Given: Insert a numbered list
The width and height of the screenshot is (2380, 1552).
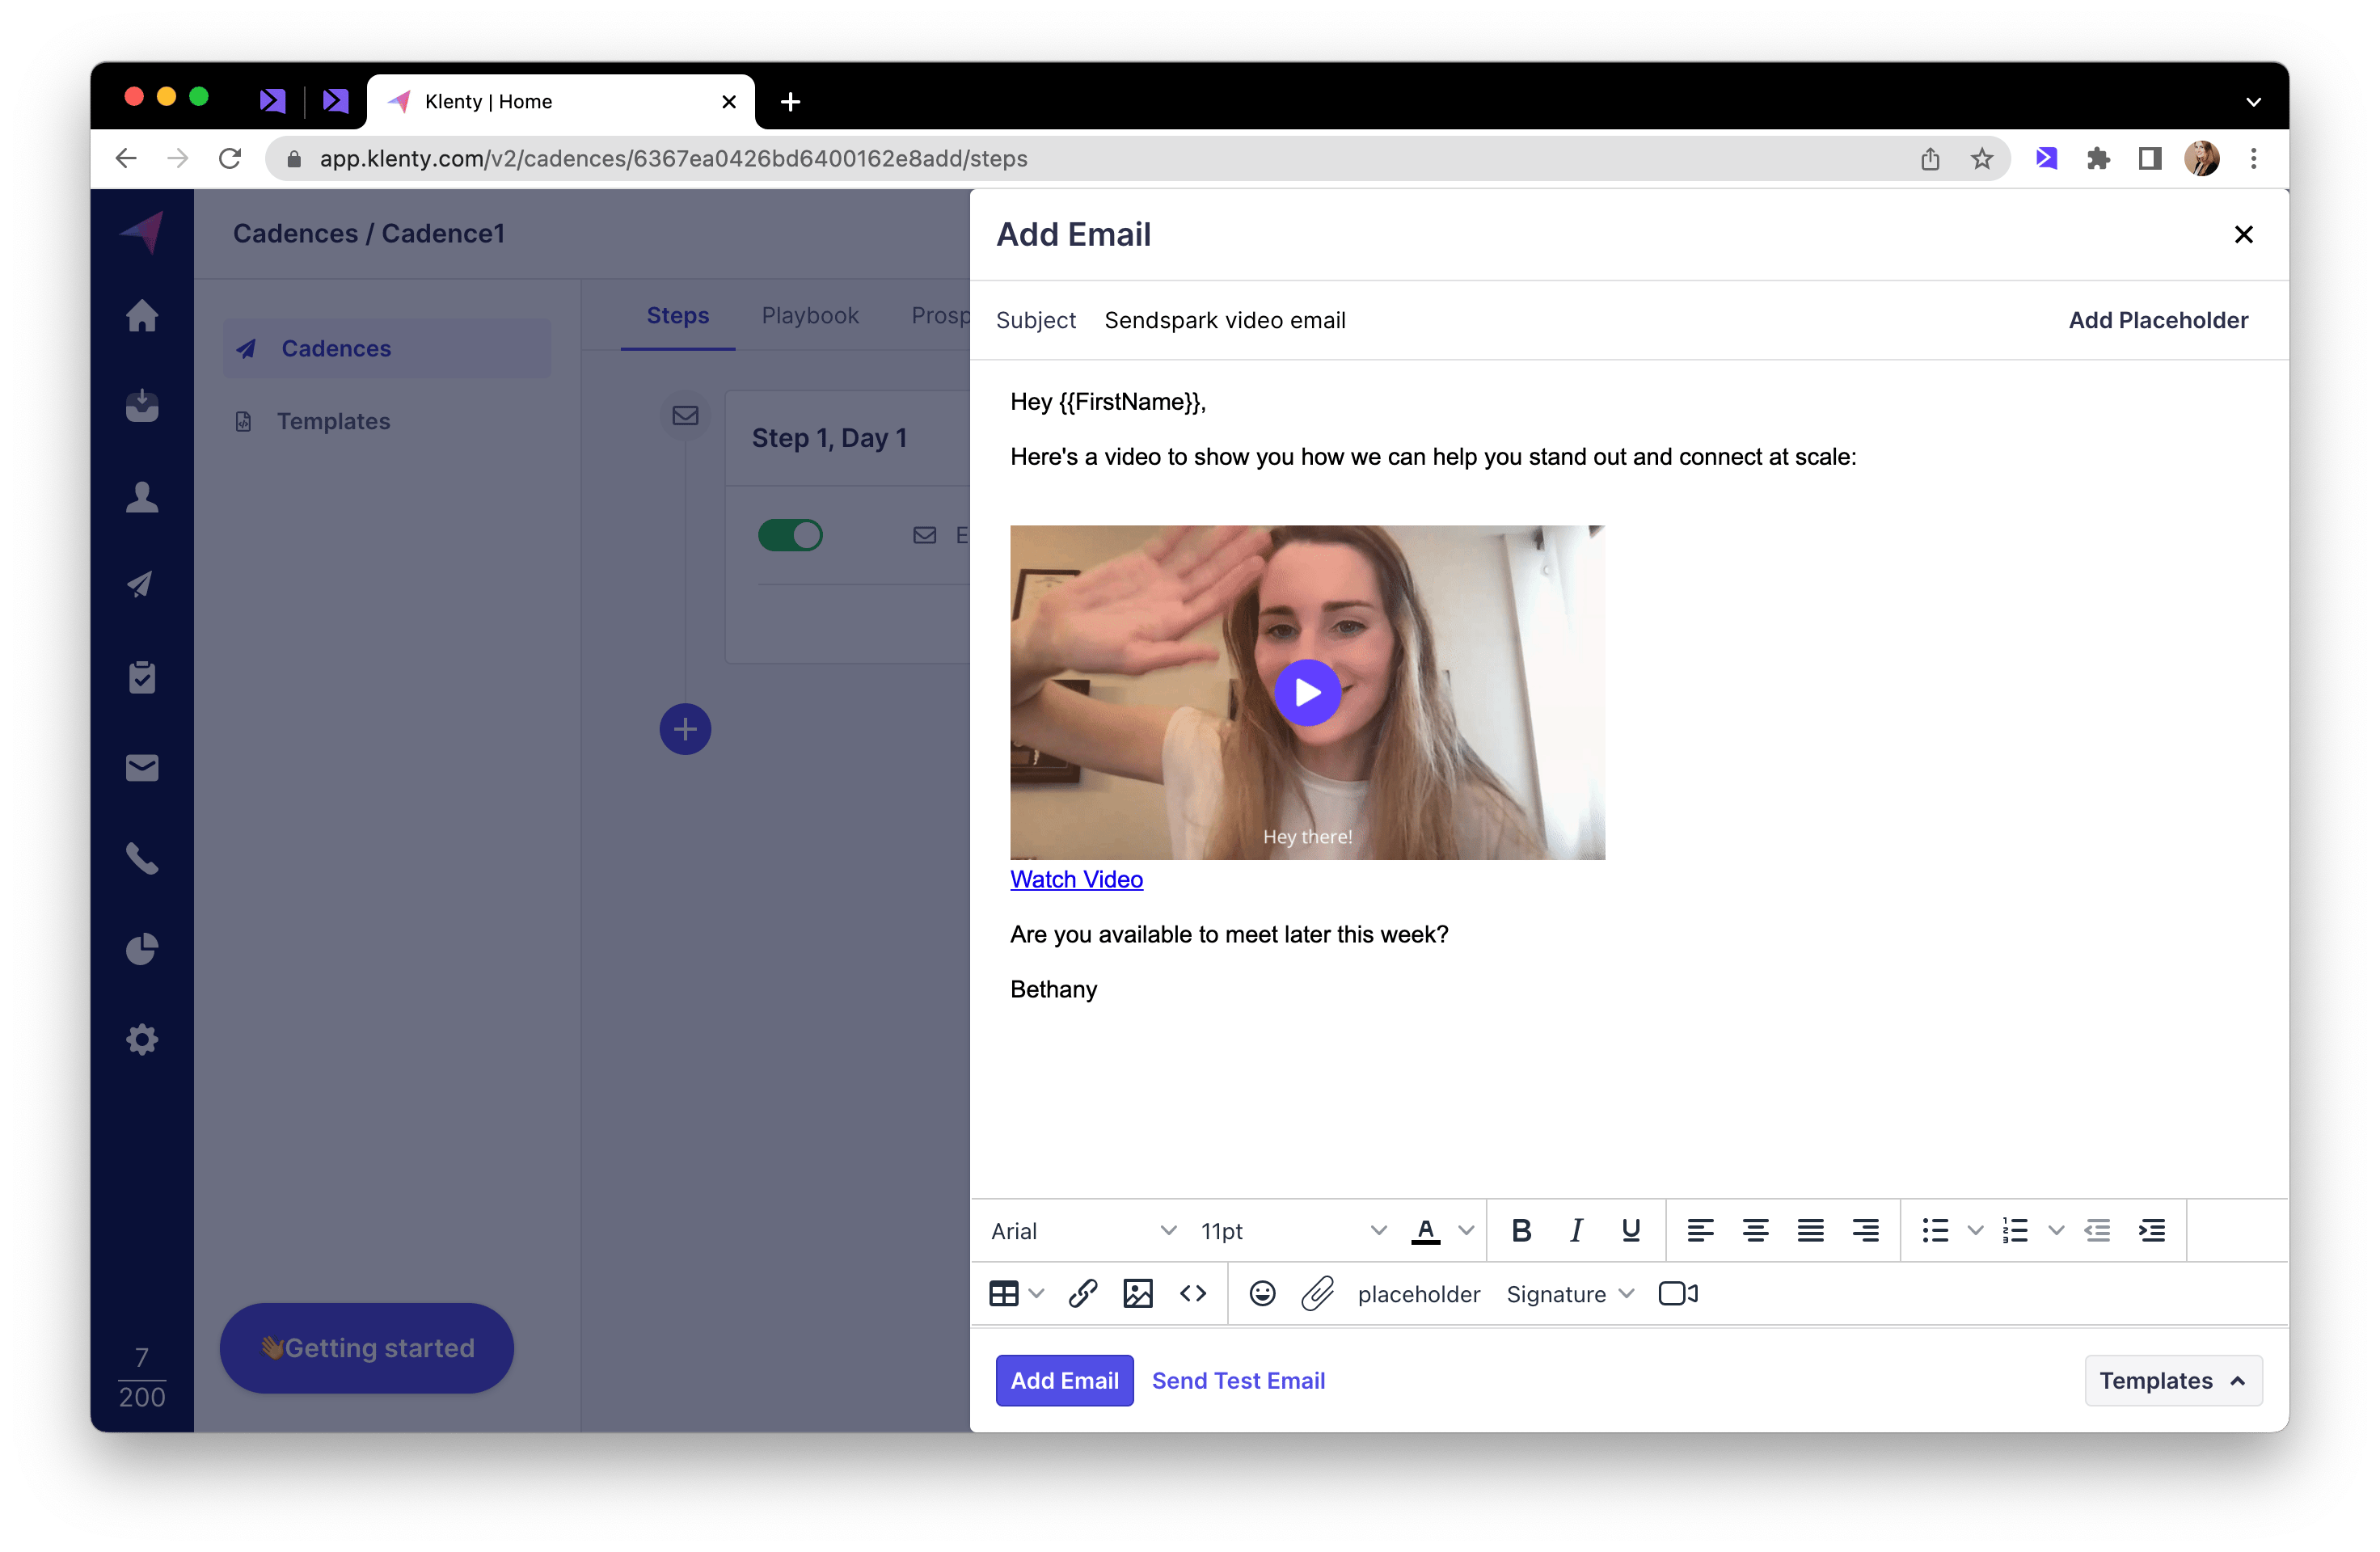Looking at the screenshot, I should [x=2015, y=1231].
